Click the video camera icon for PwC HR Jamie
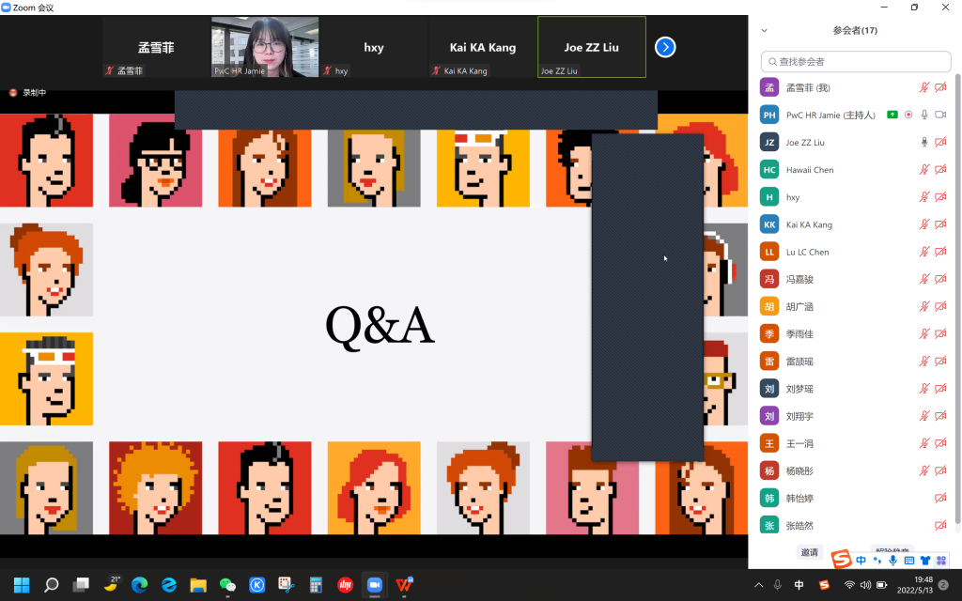The image size is (962, 601). point(940,115)
